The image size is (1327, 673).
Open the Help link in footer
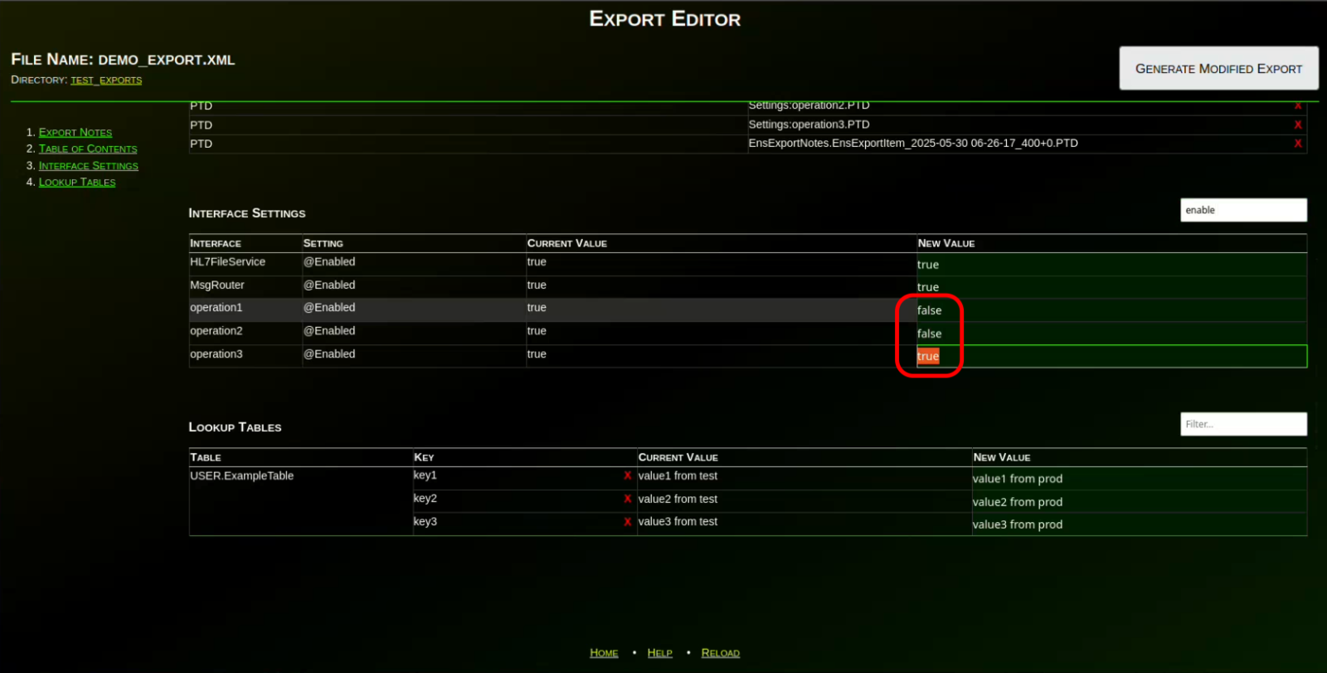click(659, 653)
